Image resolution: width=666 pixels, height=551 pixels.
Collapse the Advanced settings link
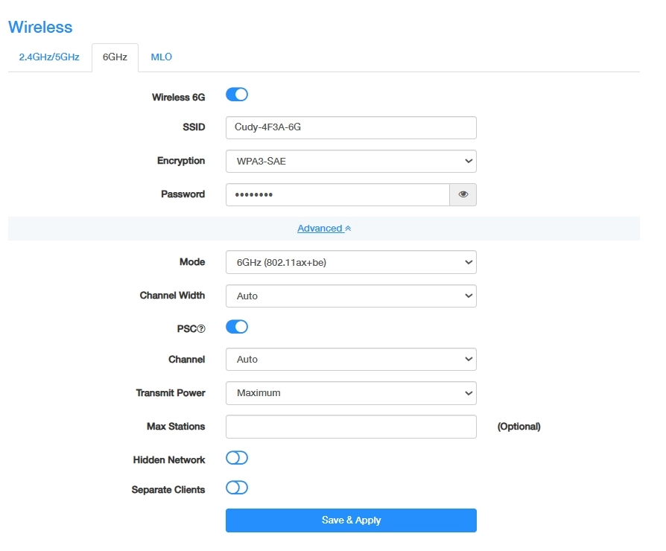tap(324, 229)
